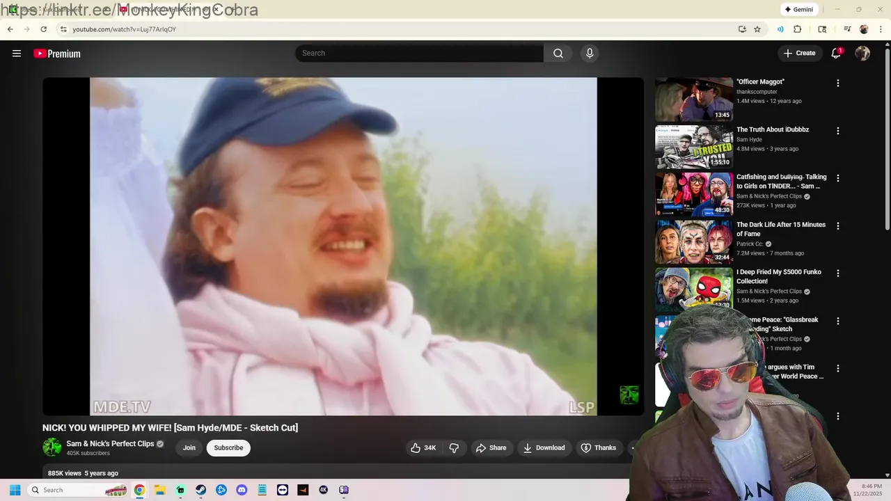Open Chrome from the taskbar
The image size is (891, 501).
pyautogui.click(x=139, y=490)
